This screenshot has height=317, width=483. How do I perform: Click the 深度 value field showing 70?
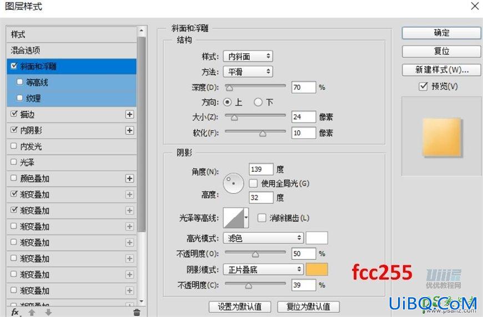tap(304, 88)
